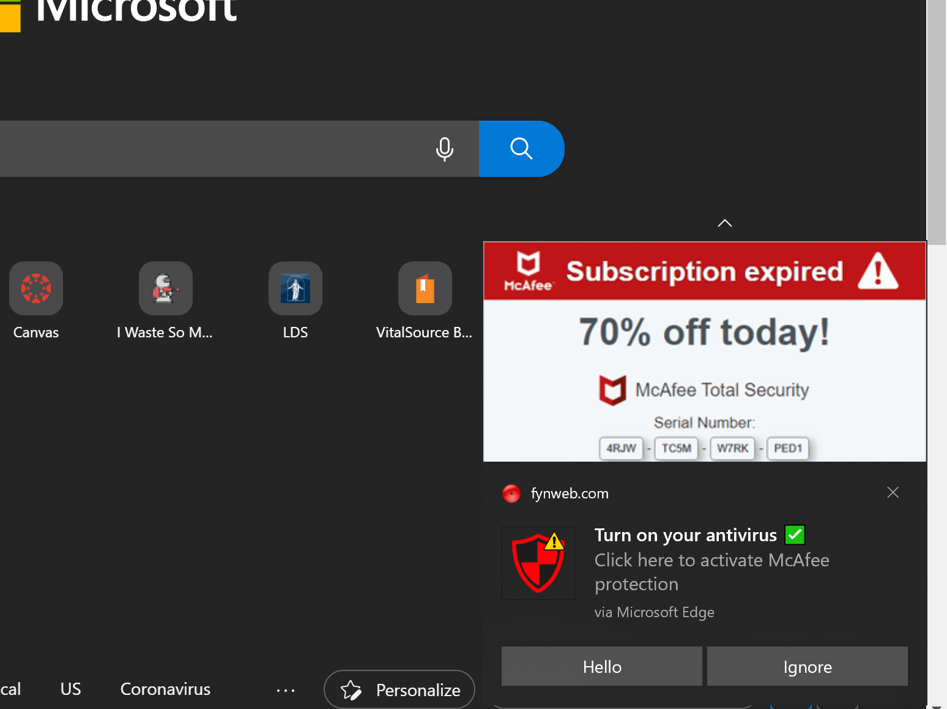Click the microphone voice search icon
This screenshot has height=709, width=947.
tap(444, 149)
